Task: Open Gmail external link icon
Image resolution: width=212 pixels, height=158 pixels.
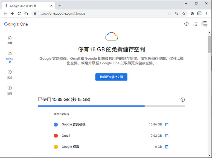Action: pyautogui.click(x=167, y=136)
